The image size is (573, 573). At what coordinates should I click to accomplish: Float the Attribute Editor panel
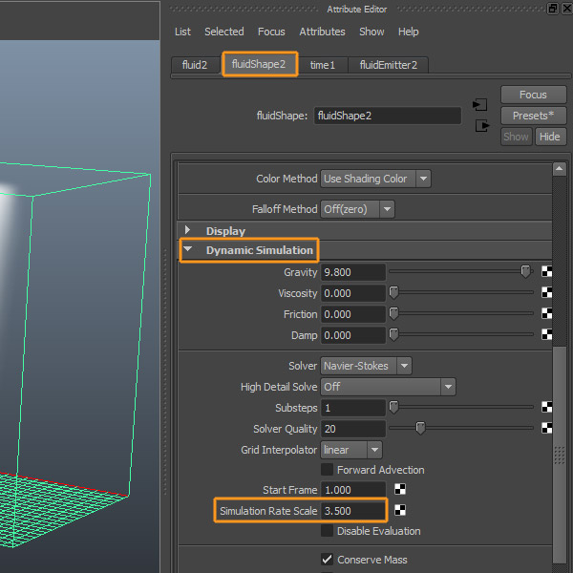point(553,8)
